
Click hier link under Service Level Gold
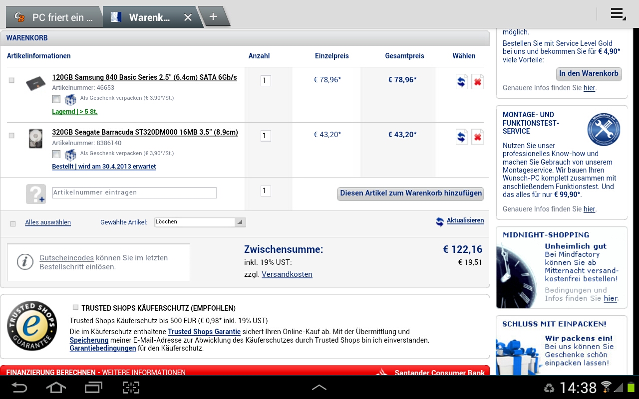click(589, 88)
